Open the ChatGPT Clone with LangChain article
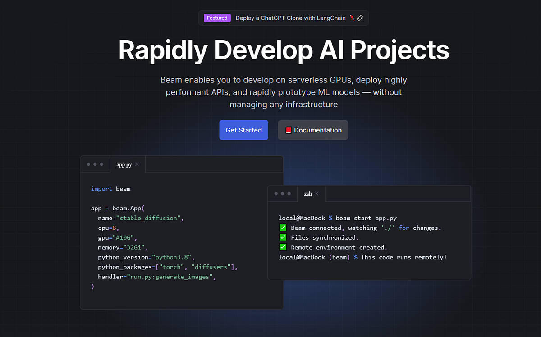Image resolution: width=541 pixels, height=337 pixels. [x=291, y=18]
